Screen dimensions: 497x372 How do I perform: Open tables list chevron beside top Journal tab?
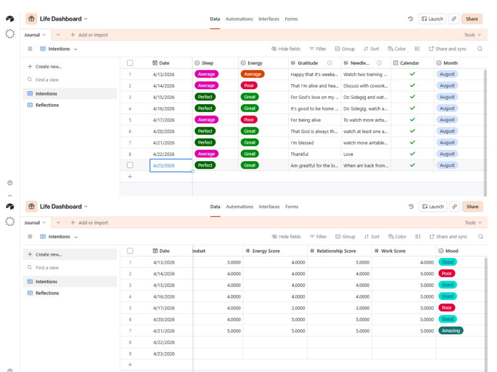pos(58,35)
